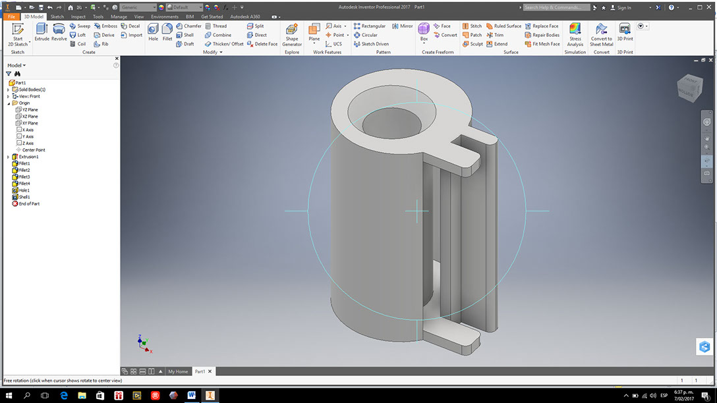
Task: Open the Modify panel dropdown
Action: pyautogui.click(x=213, y=52)
